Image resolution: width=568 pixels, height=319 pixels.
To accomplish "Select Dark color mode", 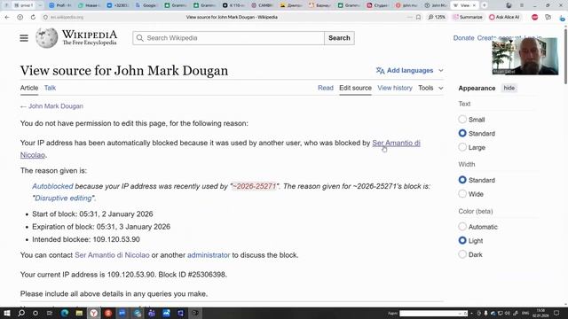I will [462, 254].
